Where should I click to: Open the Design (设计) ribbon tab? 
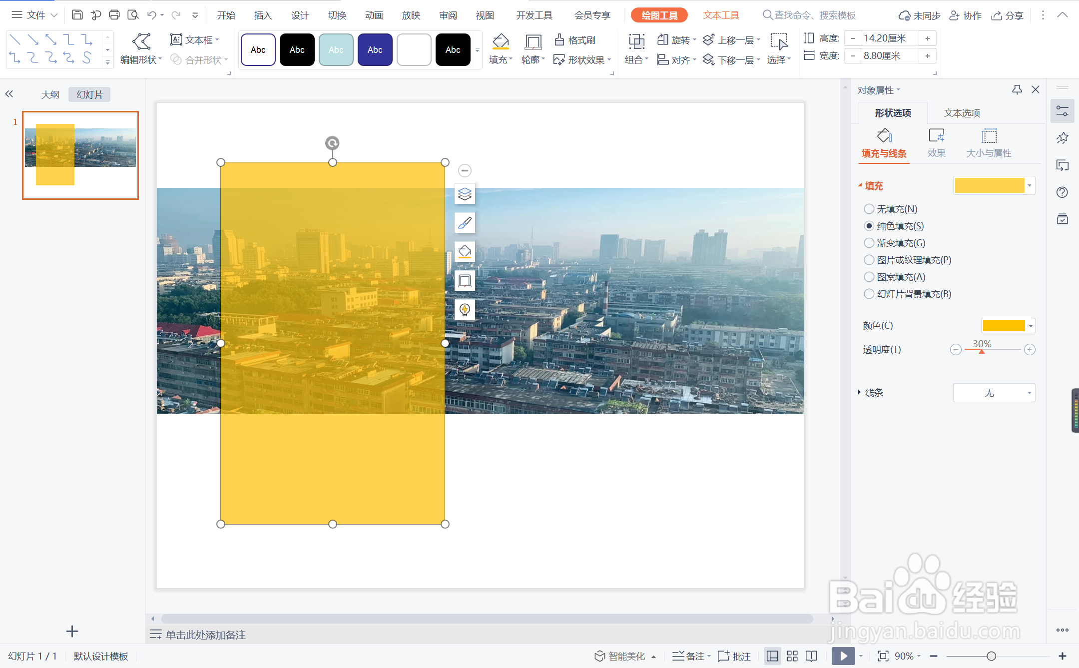pyautogui.click(x=300, y=15)
